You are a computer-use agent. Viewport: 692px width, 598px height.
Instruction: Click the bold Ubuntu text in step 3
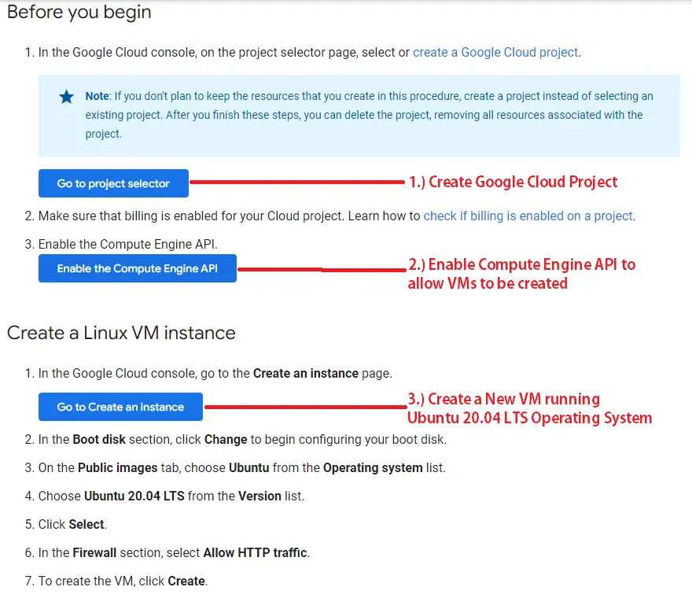[249, 468]
